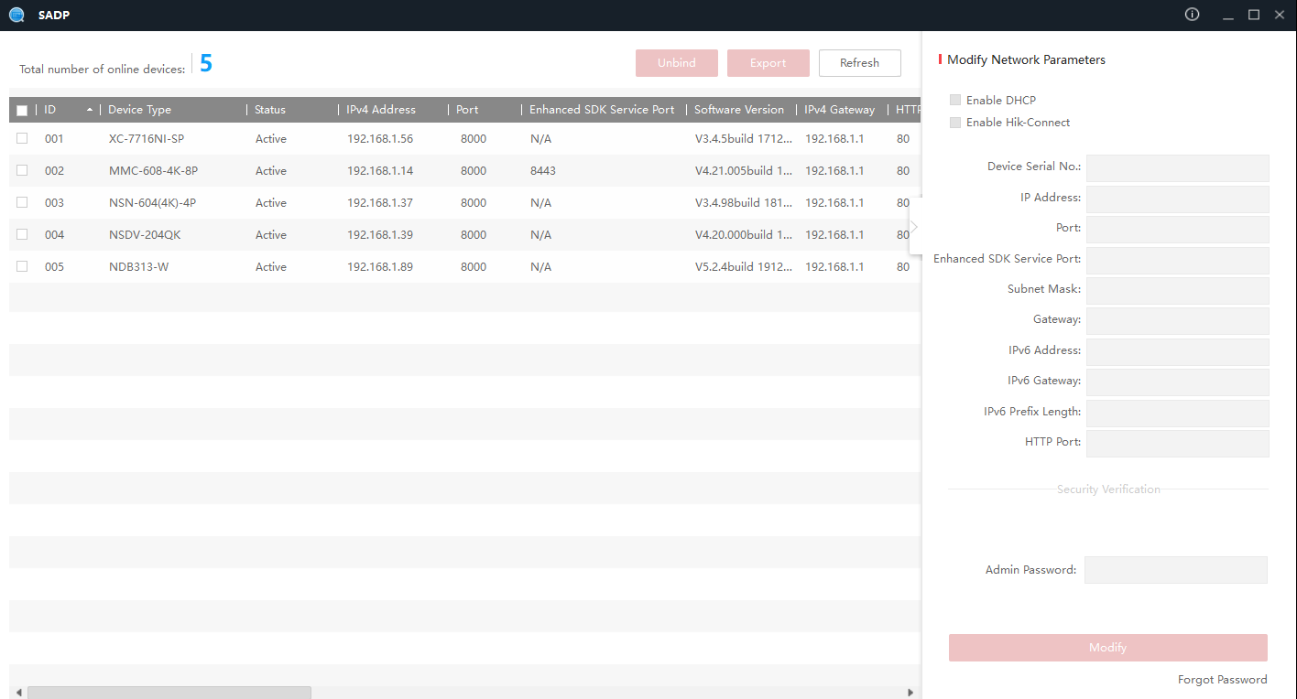Sort by the Software Version column header
The width and height of the screenshot is (1297, 699).
pos(738,110)
